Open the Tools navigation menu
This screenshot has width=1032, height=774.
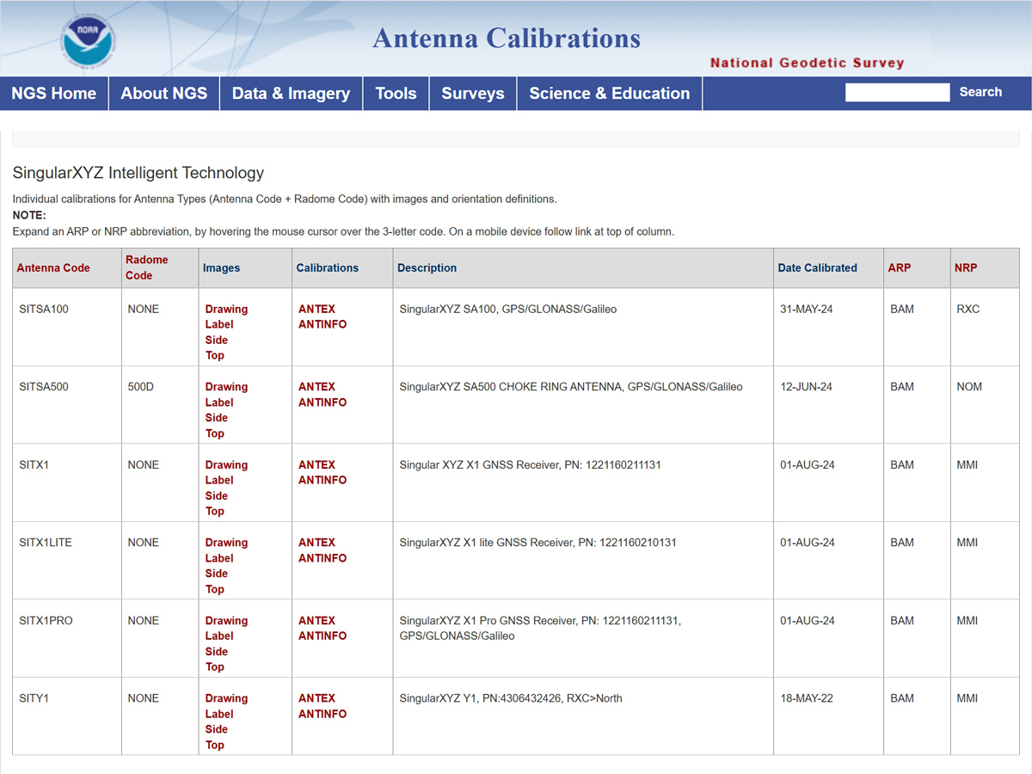(396, 94)
